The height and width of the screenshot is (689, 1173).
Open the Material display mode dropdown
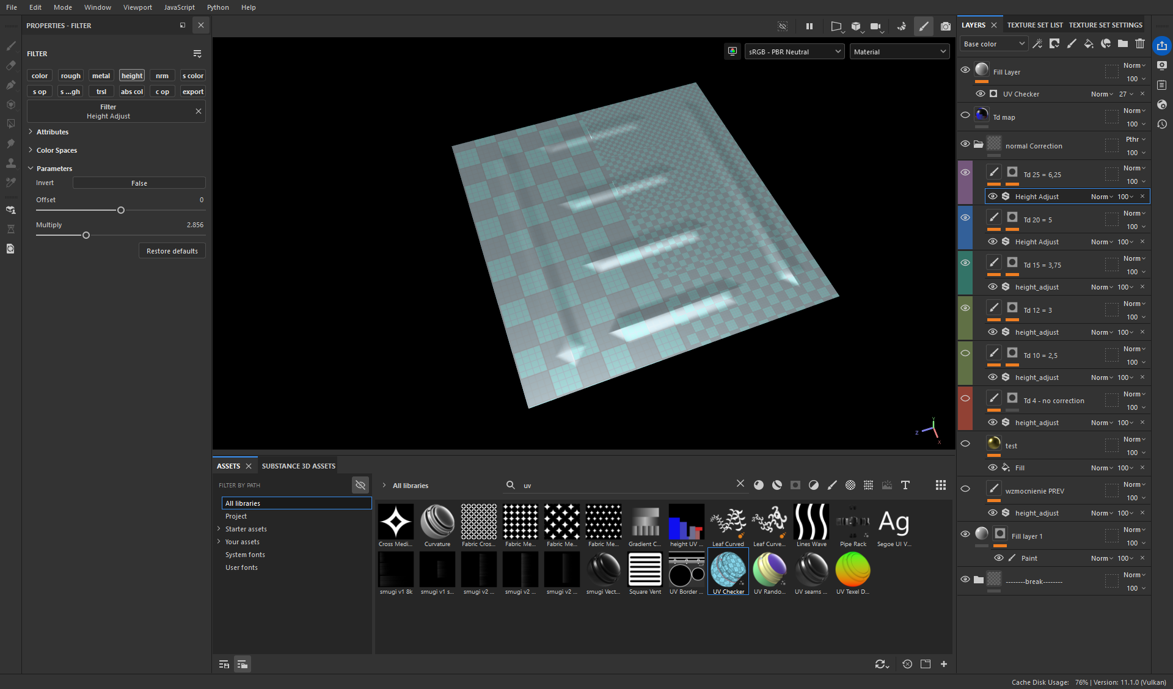899,52
